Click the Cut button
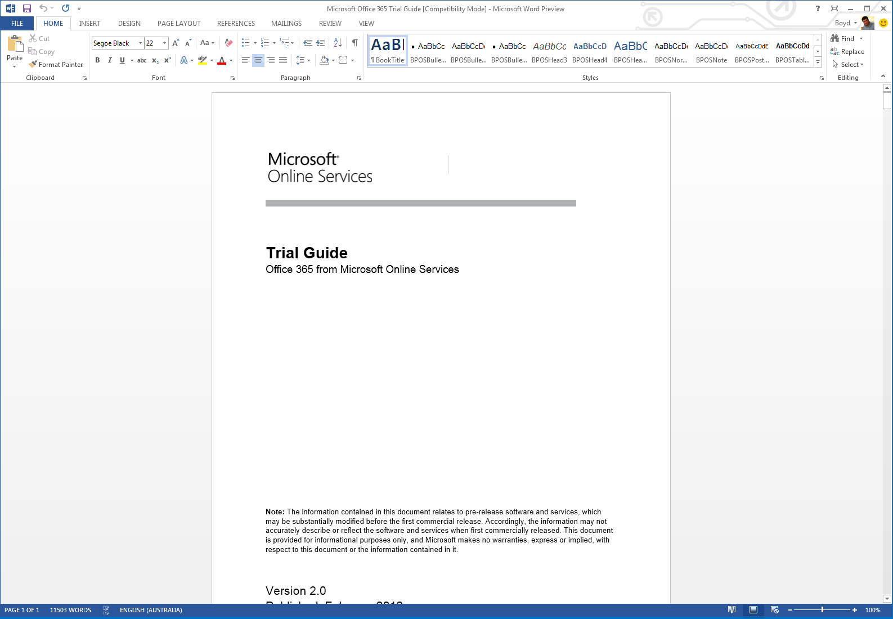 click(x=39, y=39)
